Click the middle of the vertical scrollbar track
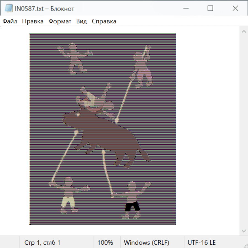Image resolution: width=248 pixels, height=248 pixels. 244,131
